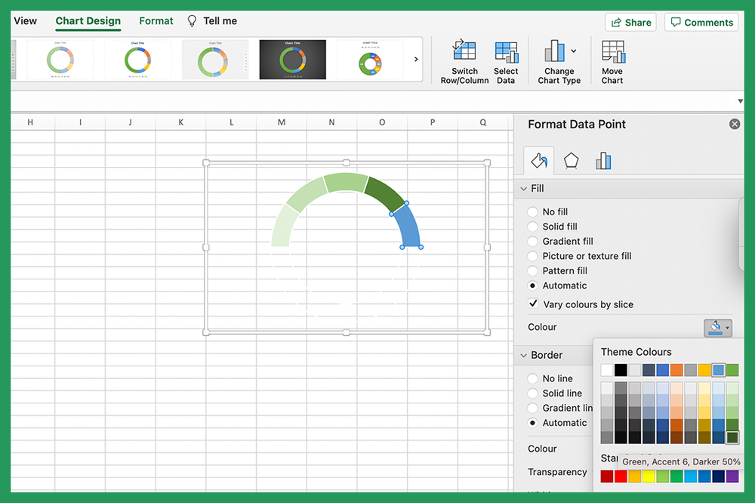This screenshot has width=755, height=503.
Task: Switch to the chart options tab icon
Action: pos(602,160)
